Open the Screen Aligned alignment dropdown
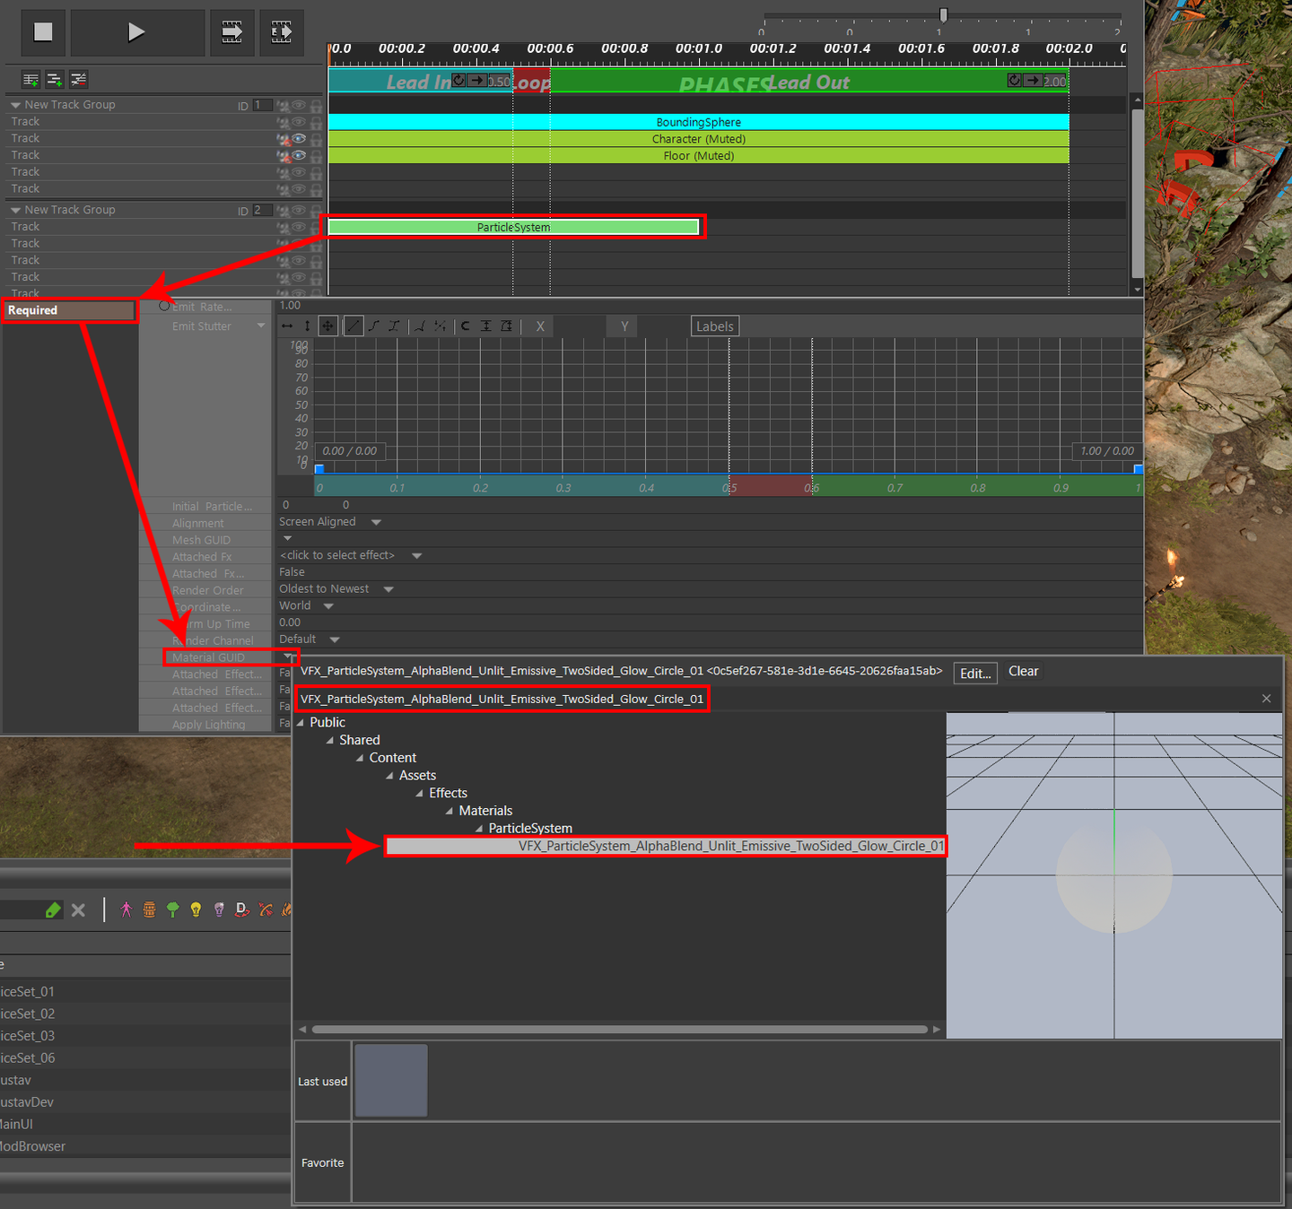 click(376, 522)
